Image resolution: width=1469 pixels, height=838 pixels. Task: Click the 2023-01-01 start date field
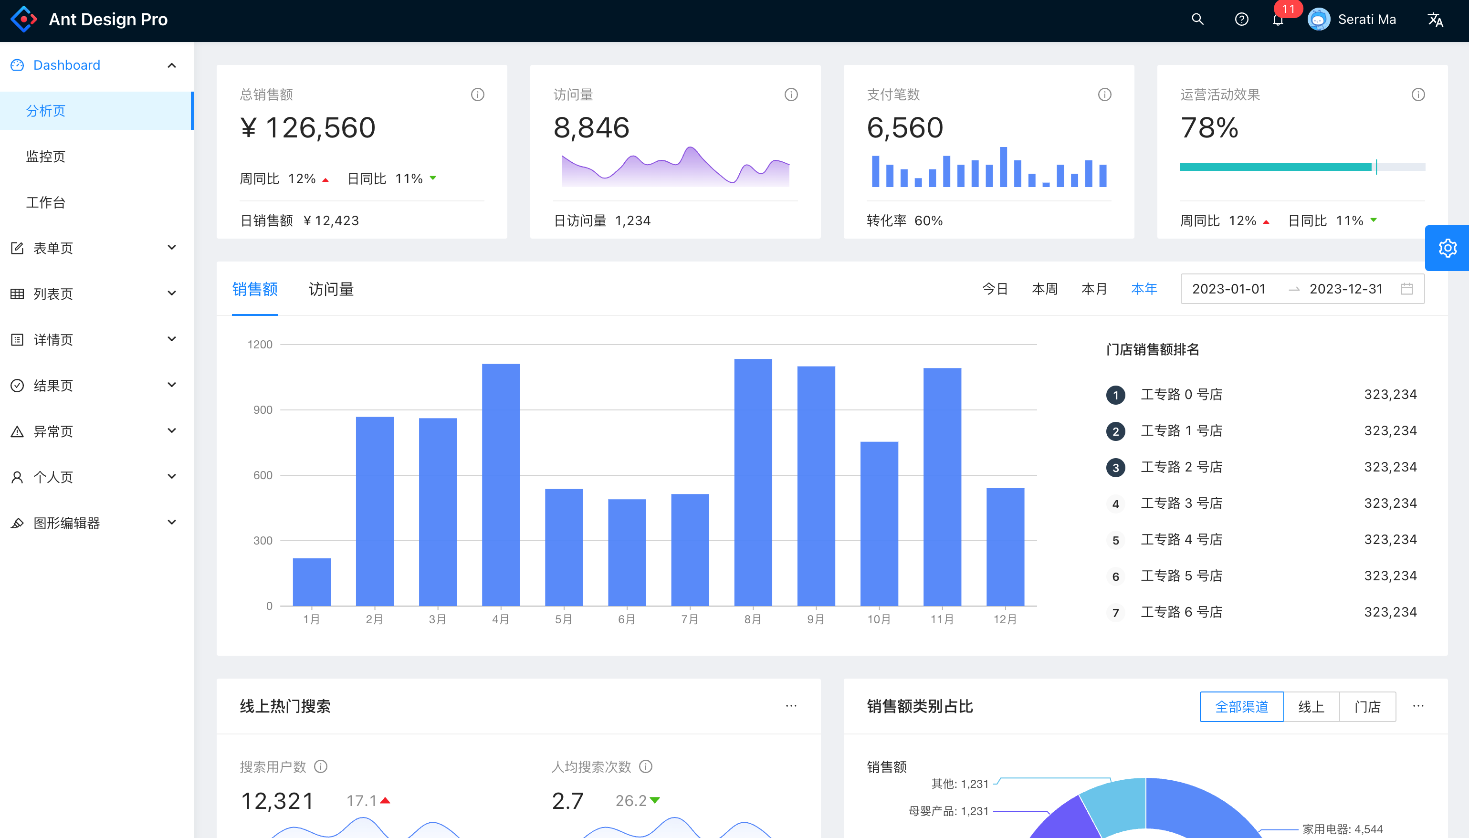pyautogui.click(x=1229, y=289)
